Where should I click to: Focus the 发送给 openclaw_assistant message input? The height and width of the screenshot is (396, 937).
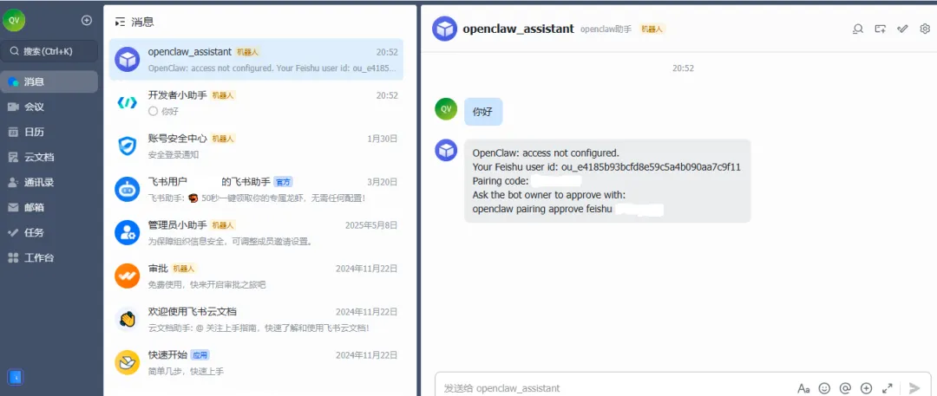coord(615,388)
